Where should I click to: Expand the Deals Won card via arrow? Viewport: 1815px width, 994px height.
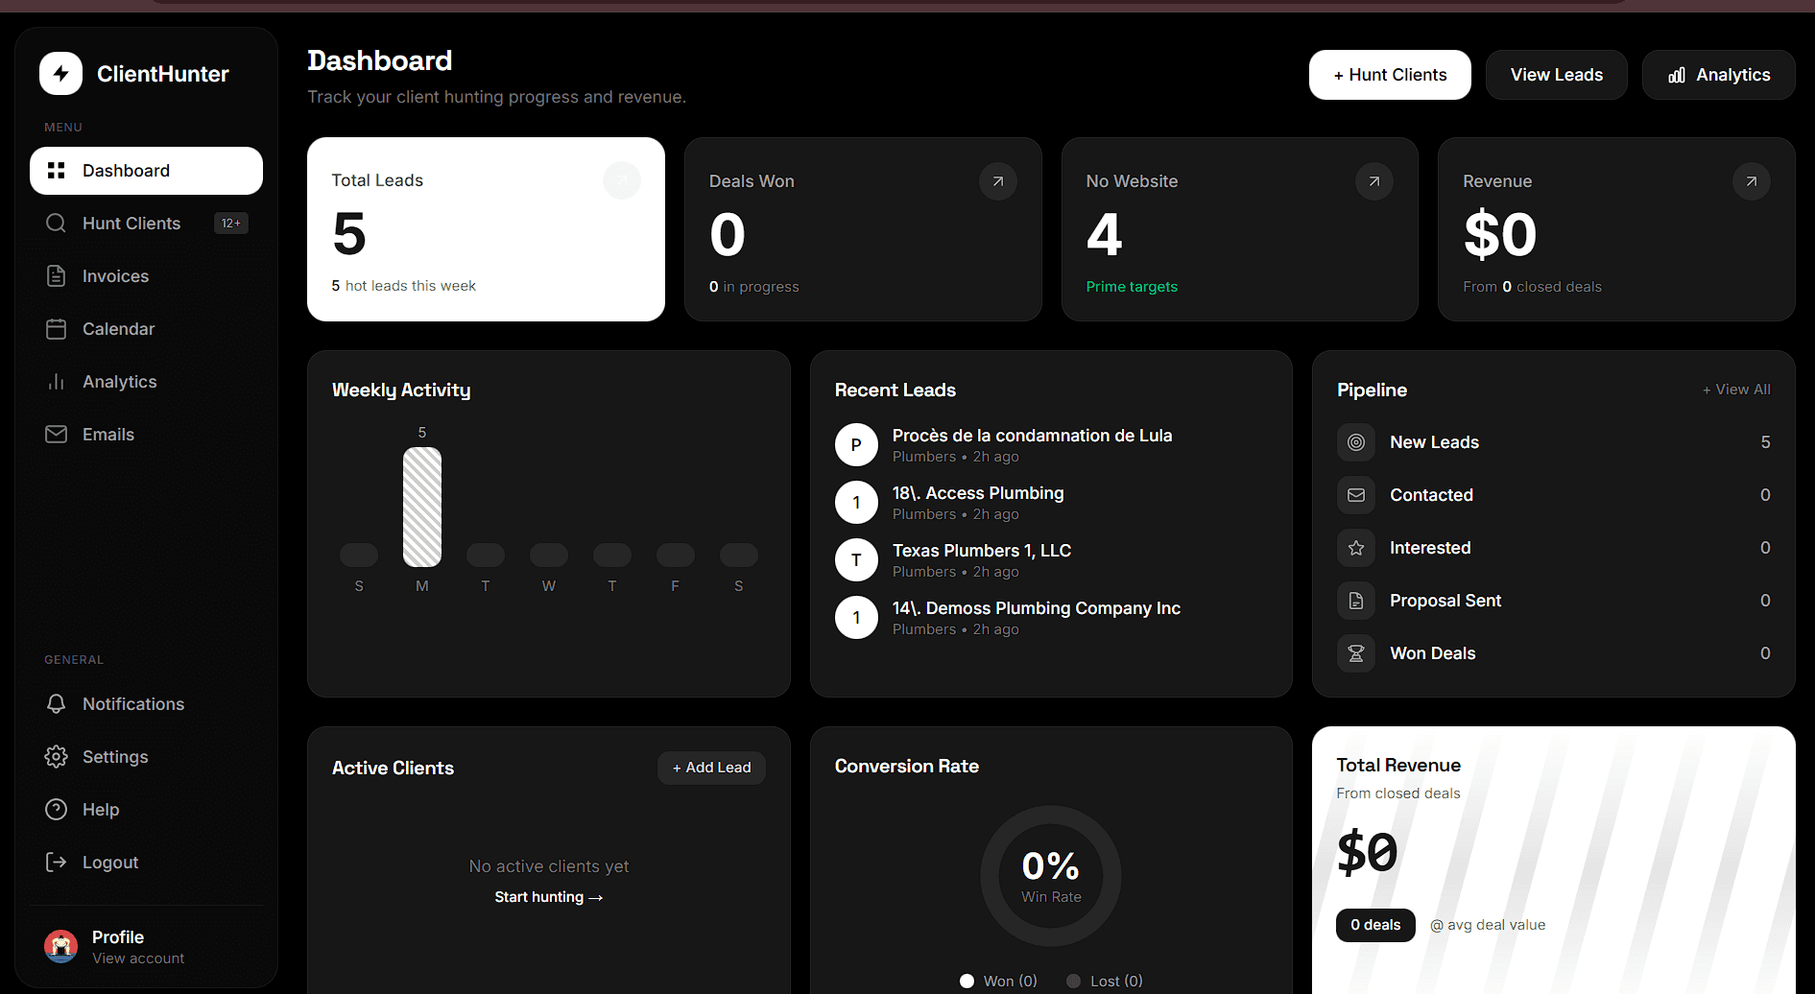[x=998, y=180]
